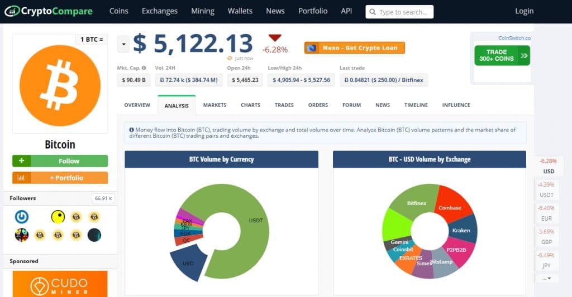Open the currency dropdown beside price
This screenshot has width=572, height=297.
tap(123, 43)
